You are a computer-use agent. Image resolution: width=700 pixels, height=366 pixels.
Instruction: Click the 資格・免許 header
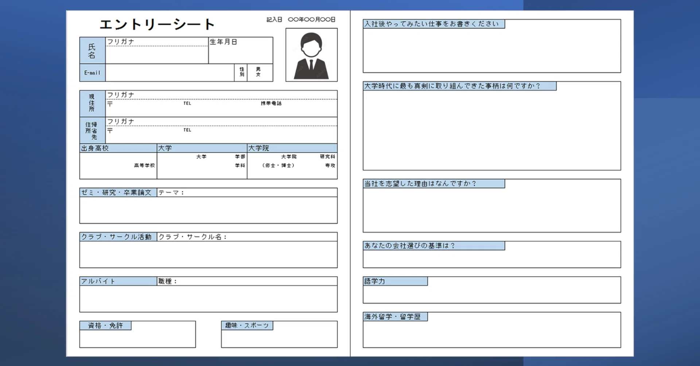coord(105,326)
